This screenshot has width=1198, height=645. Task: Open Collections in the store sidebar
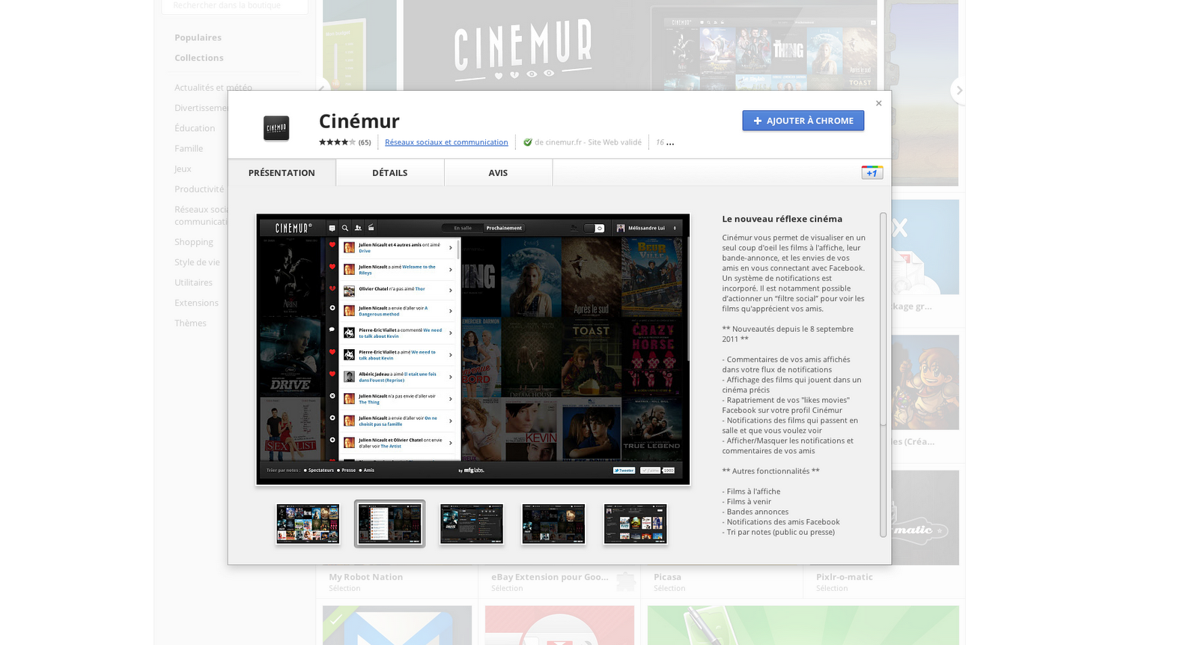(x=199, y=58)
